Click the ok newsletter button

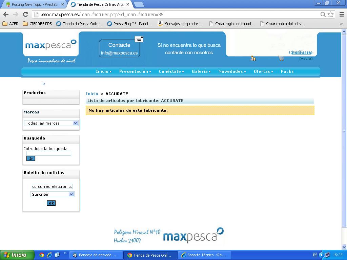(51, 203)
